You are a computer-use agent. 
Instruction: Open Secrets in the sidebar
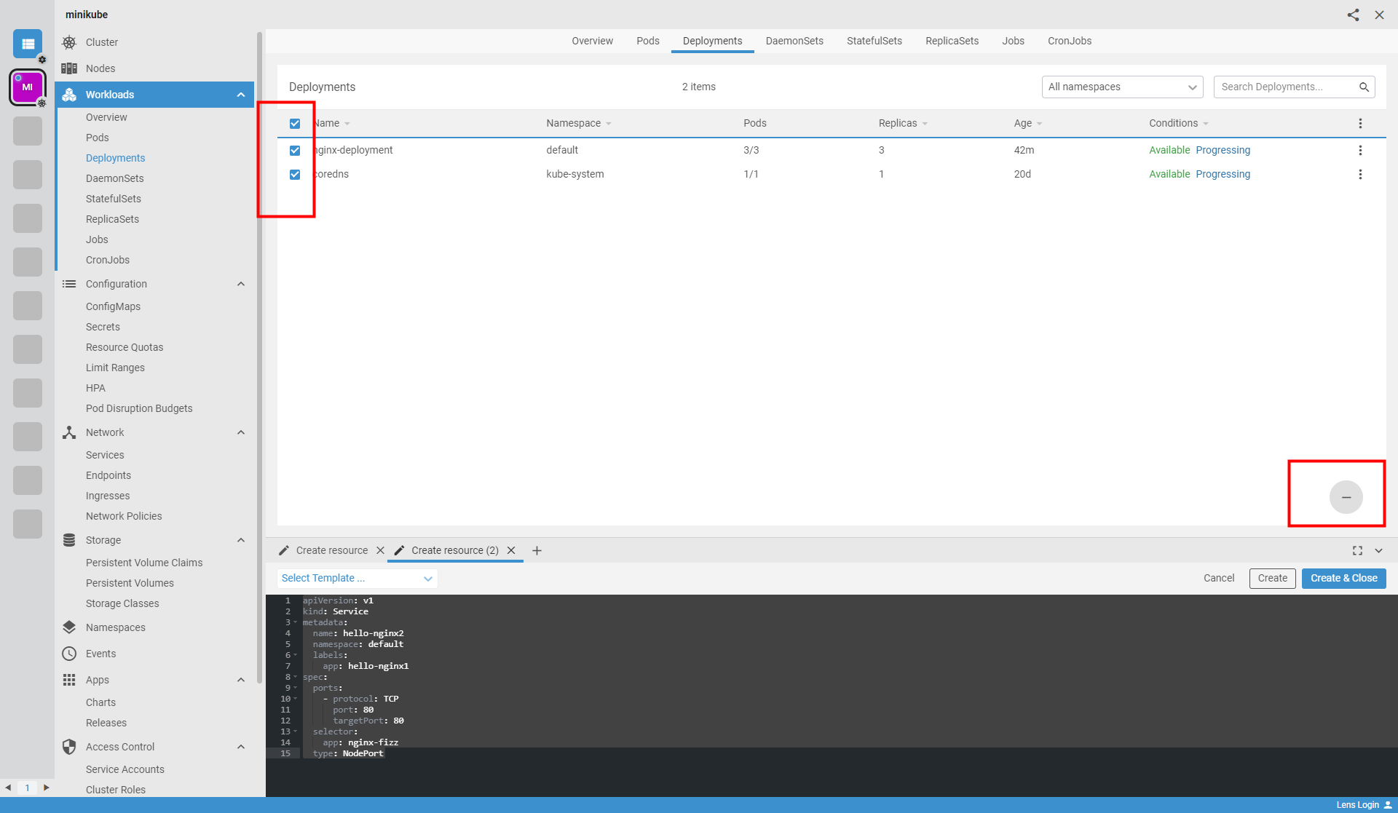(x=103, y=327)
